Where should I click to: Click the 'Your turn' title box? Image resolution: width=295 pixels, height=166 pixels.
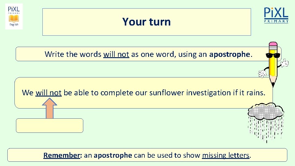pos(147,22)
